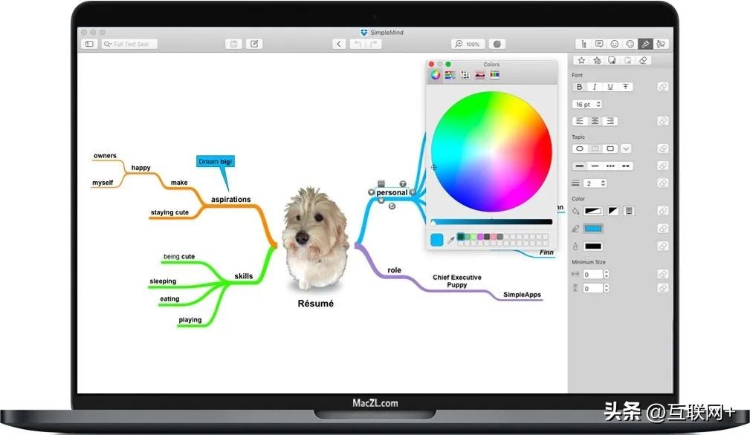Expand more topic shapes dropdown
The width and height of the screenshot is (750, 435).
tap(626, 148)
